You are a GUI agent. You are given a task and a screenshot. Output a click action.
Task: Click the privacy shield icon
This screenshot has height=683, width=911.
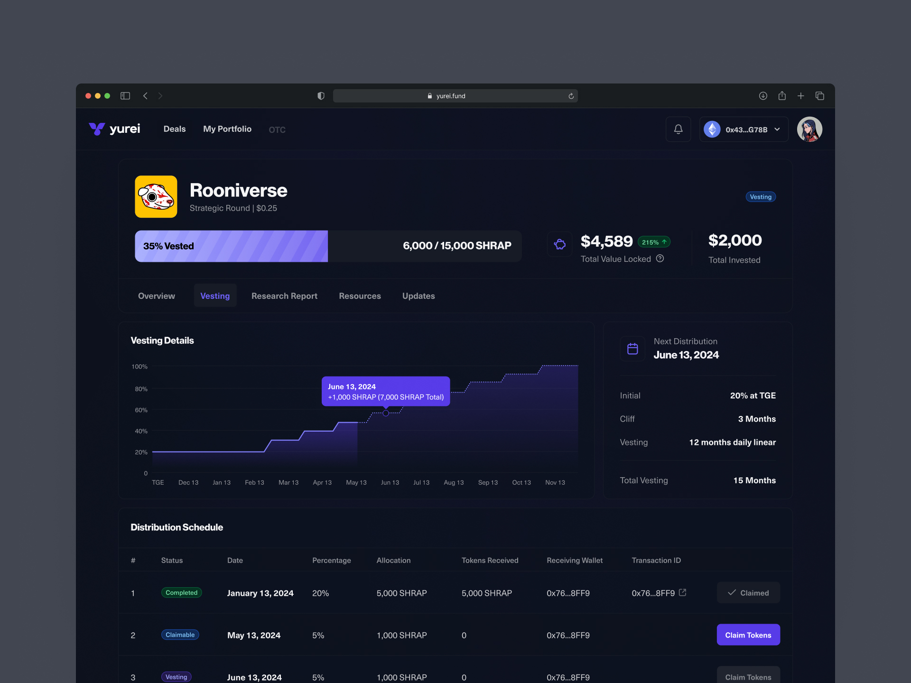[x=321, y=96]
